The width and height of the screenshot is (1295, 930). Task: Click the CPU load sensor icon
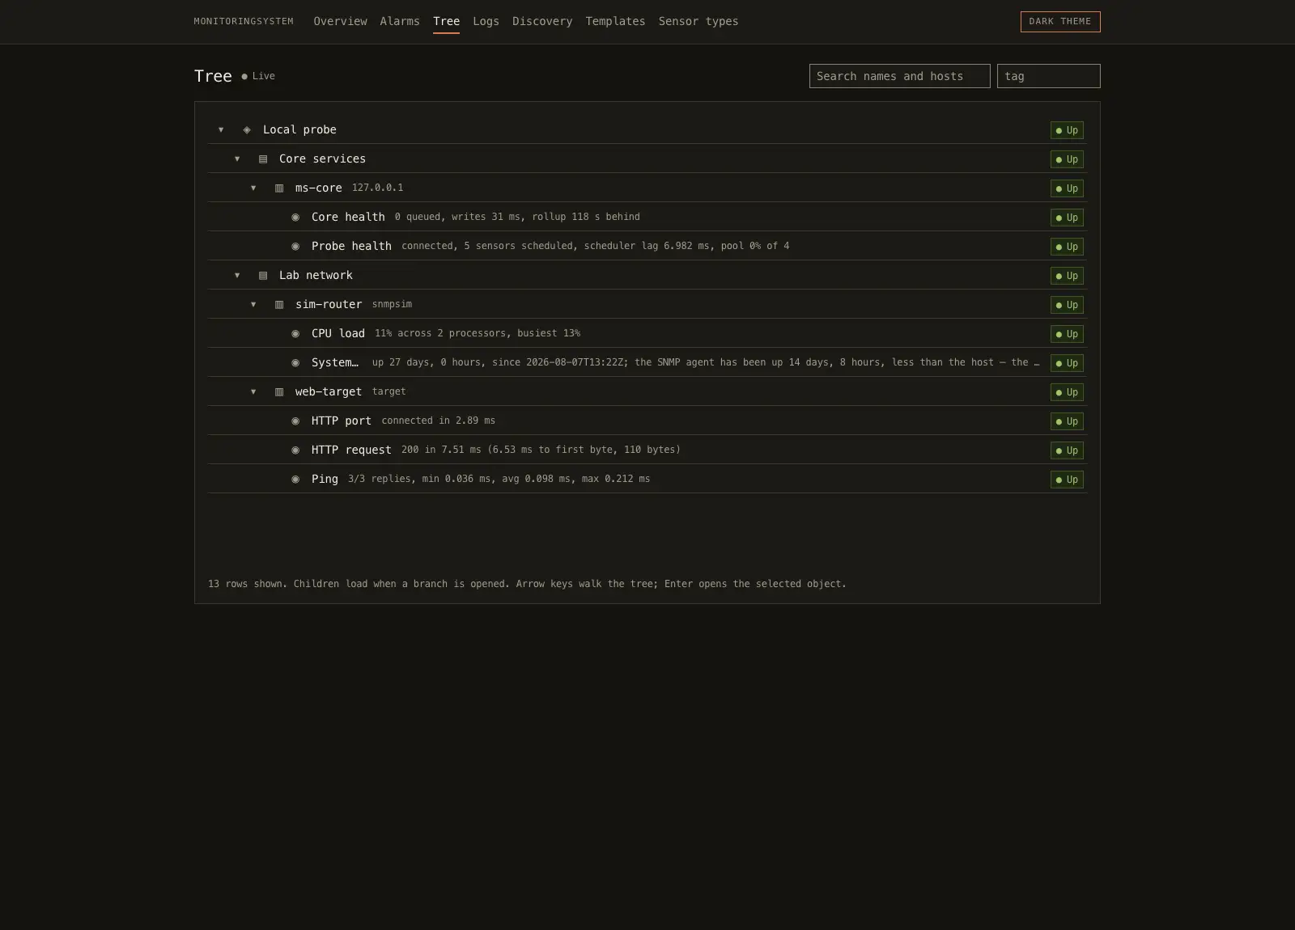click(x=295, y=334)
